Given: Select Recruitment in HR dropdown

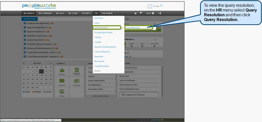Looking at the screenshot, I should 99,61.
